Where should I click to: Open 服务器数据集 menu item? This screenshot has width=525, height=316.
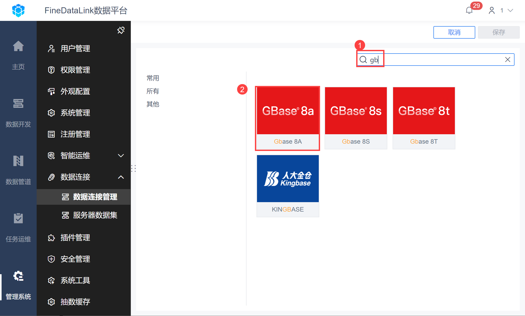[95, 215]
